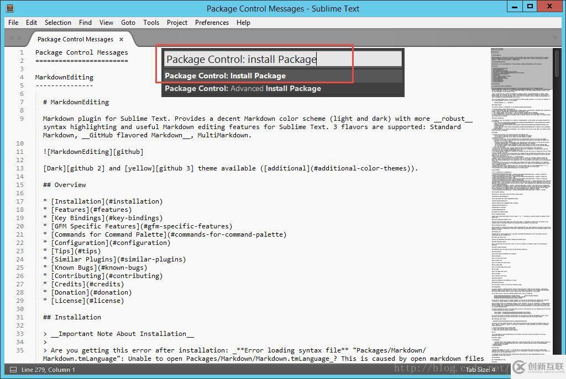This screenshot has height=379, width=566.
Task: Click '![MarkdownEditing][github]' line
Action: tap(93, 152)
